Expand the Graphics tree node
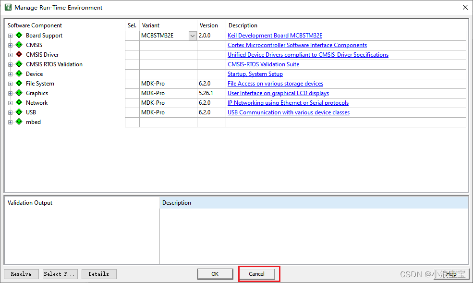The image size is (473, 283). pos(10,94)
